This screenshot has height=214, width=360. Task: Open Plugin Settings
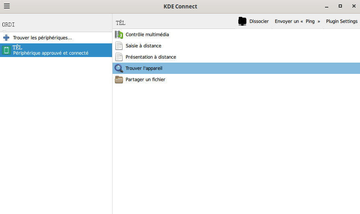pyautogui.click(x=342, y=21)
